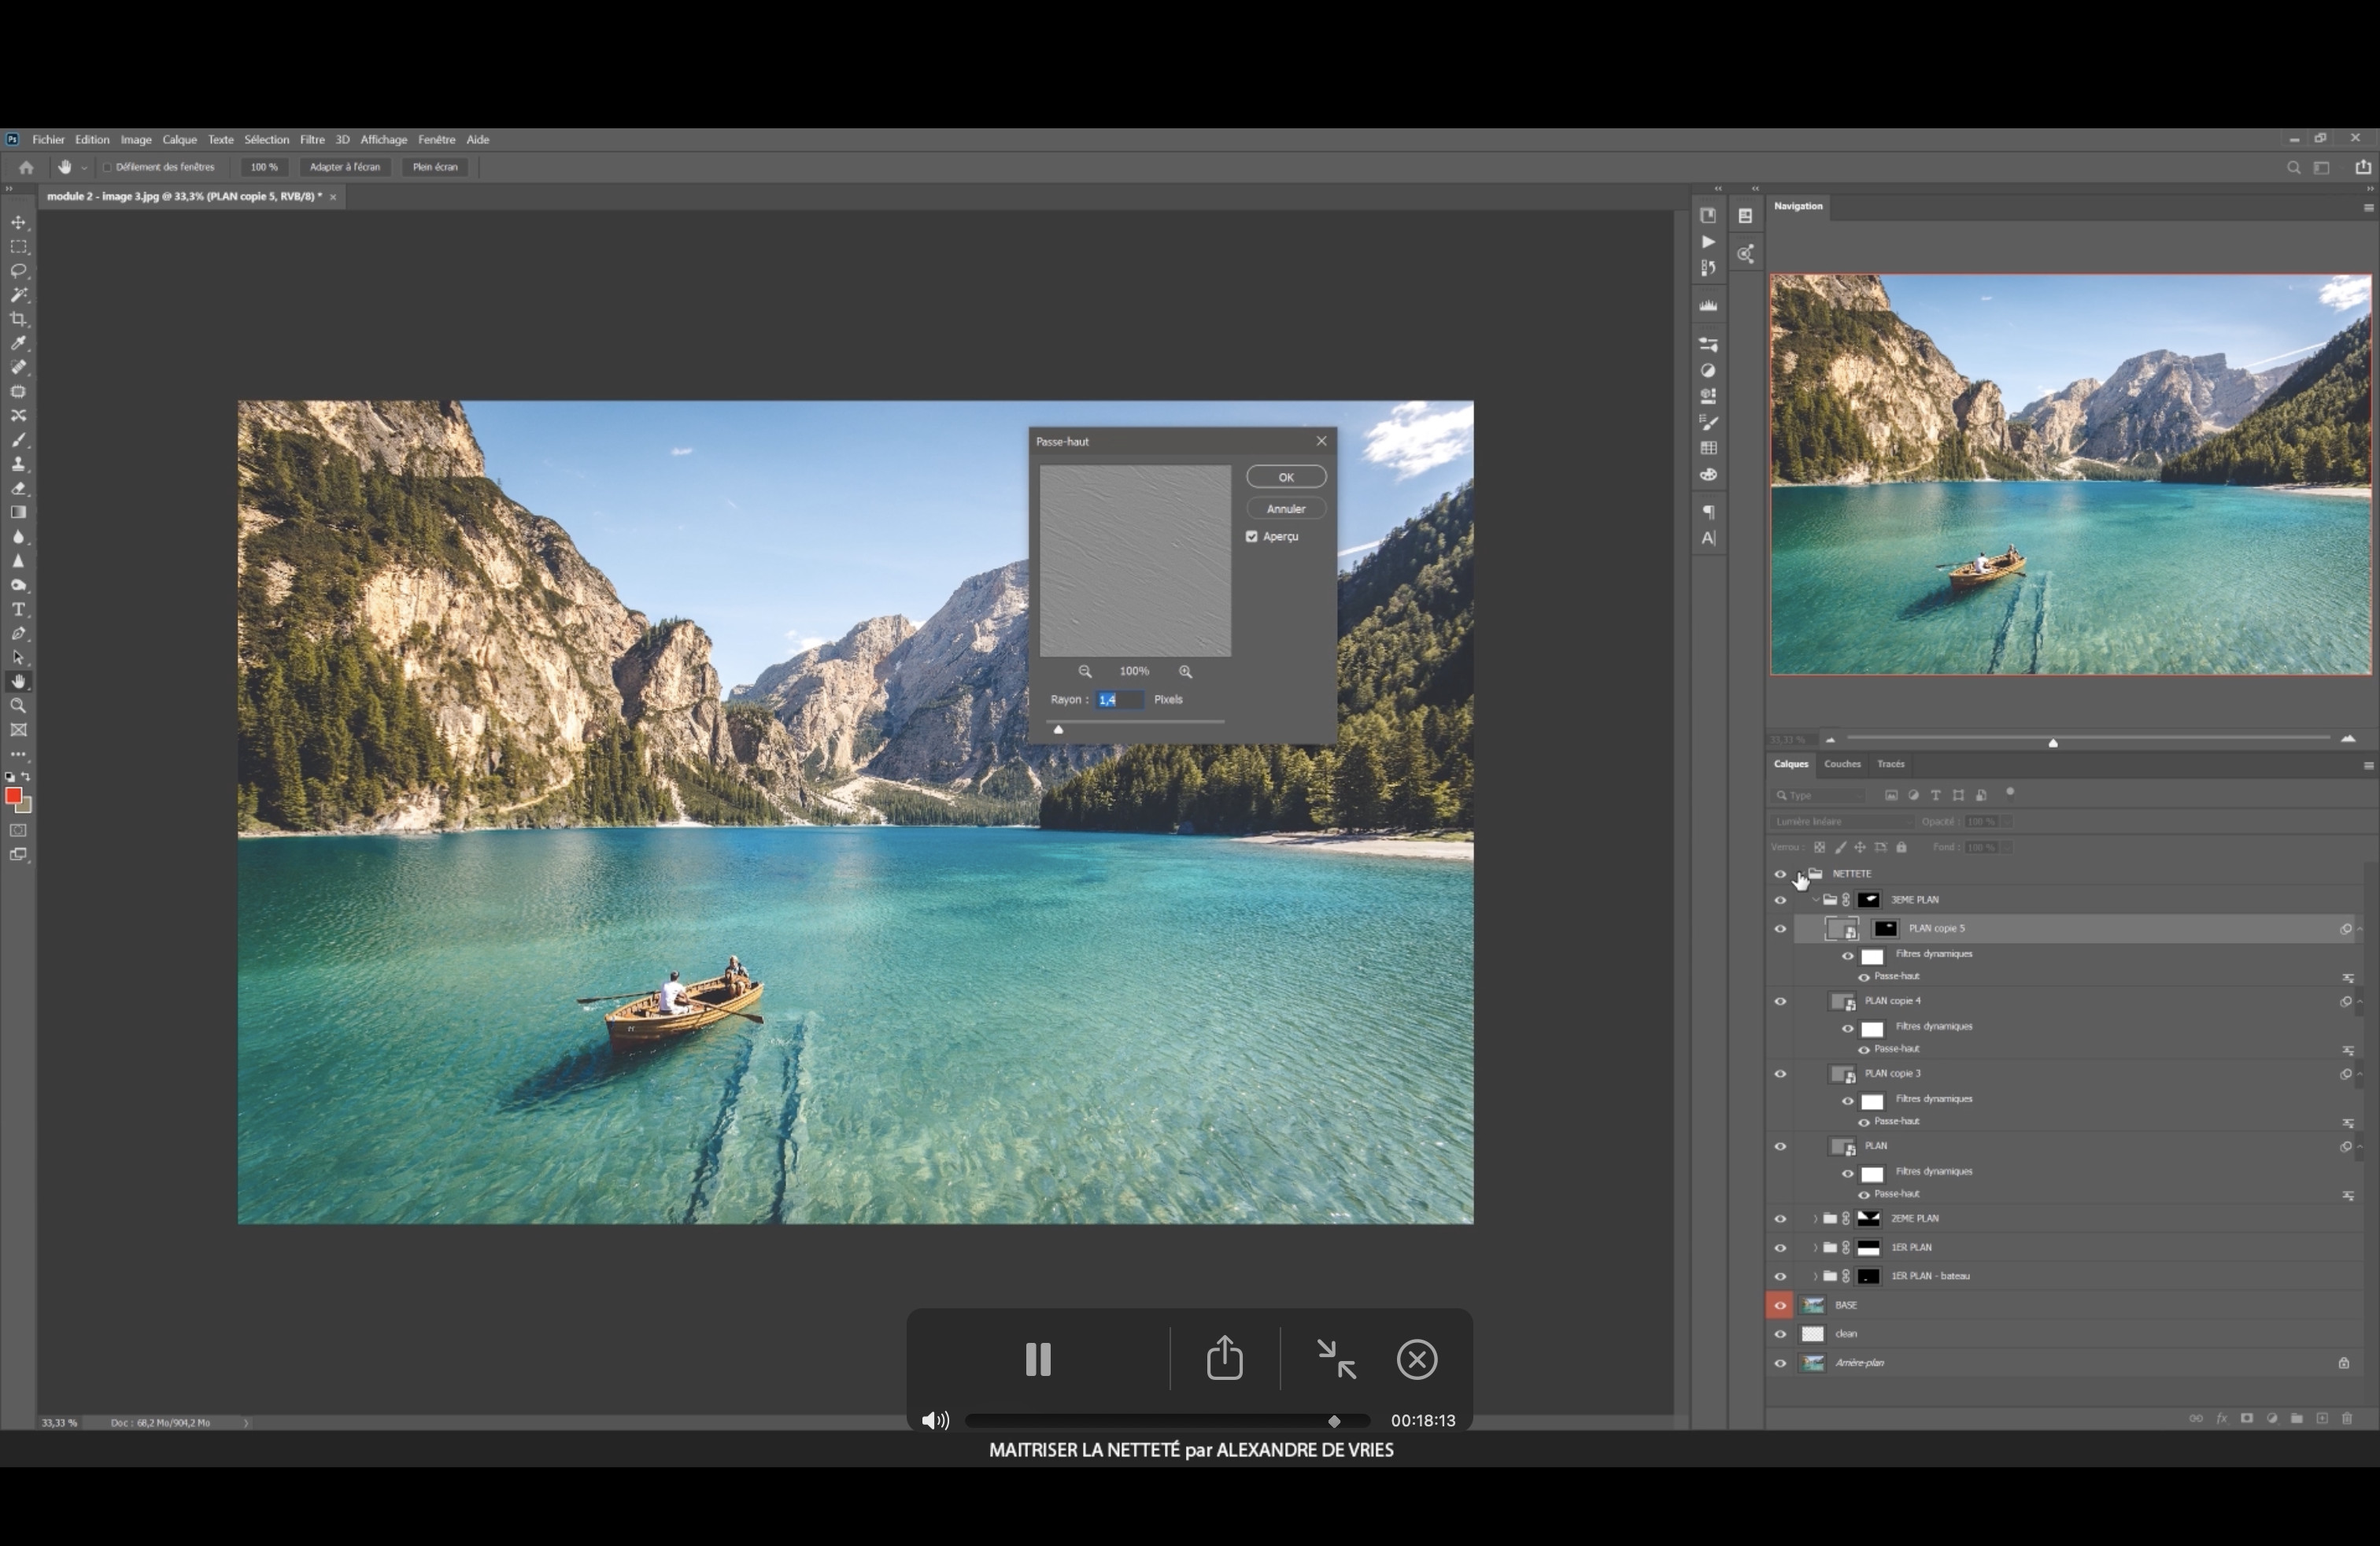
Task: Select the Lasso tool
Action: tap(19, 271)
